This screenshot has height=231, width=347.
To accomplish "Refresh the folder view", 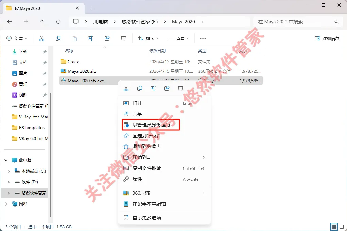I will pyautogui.click(x=58, y=22).
